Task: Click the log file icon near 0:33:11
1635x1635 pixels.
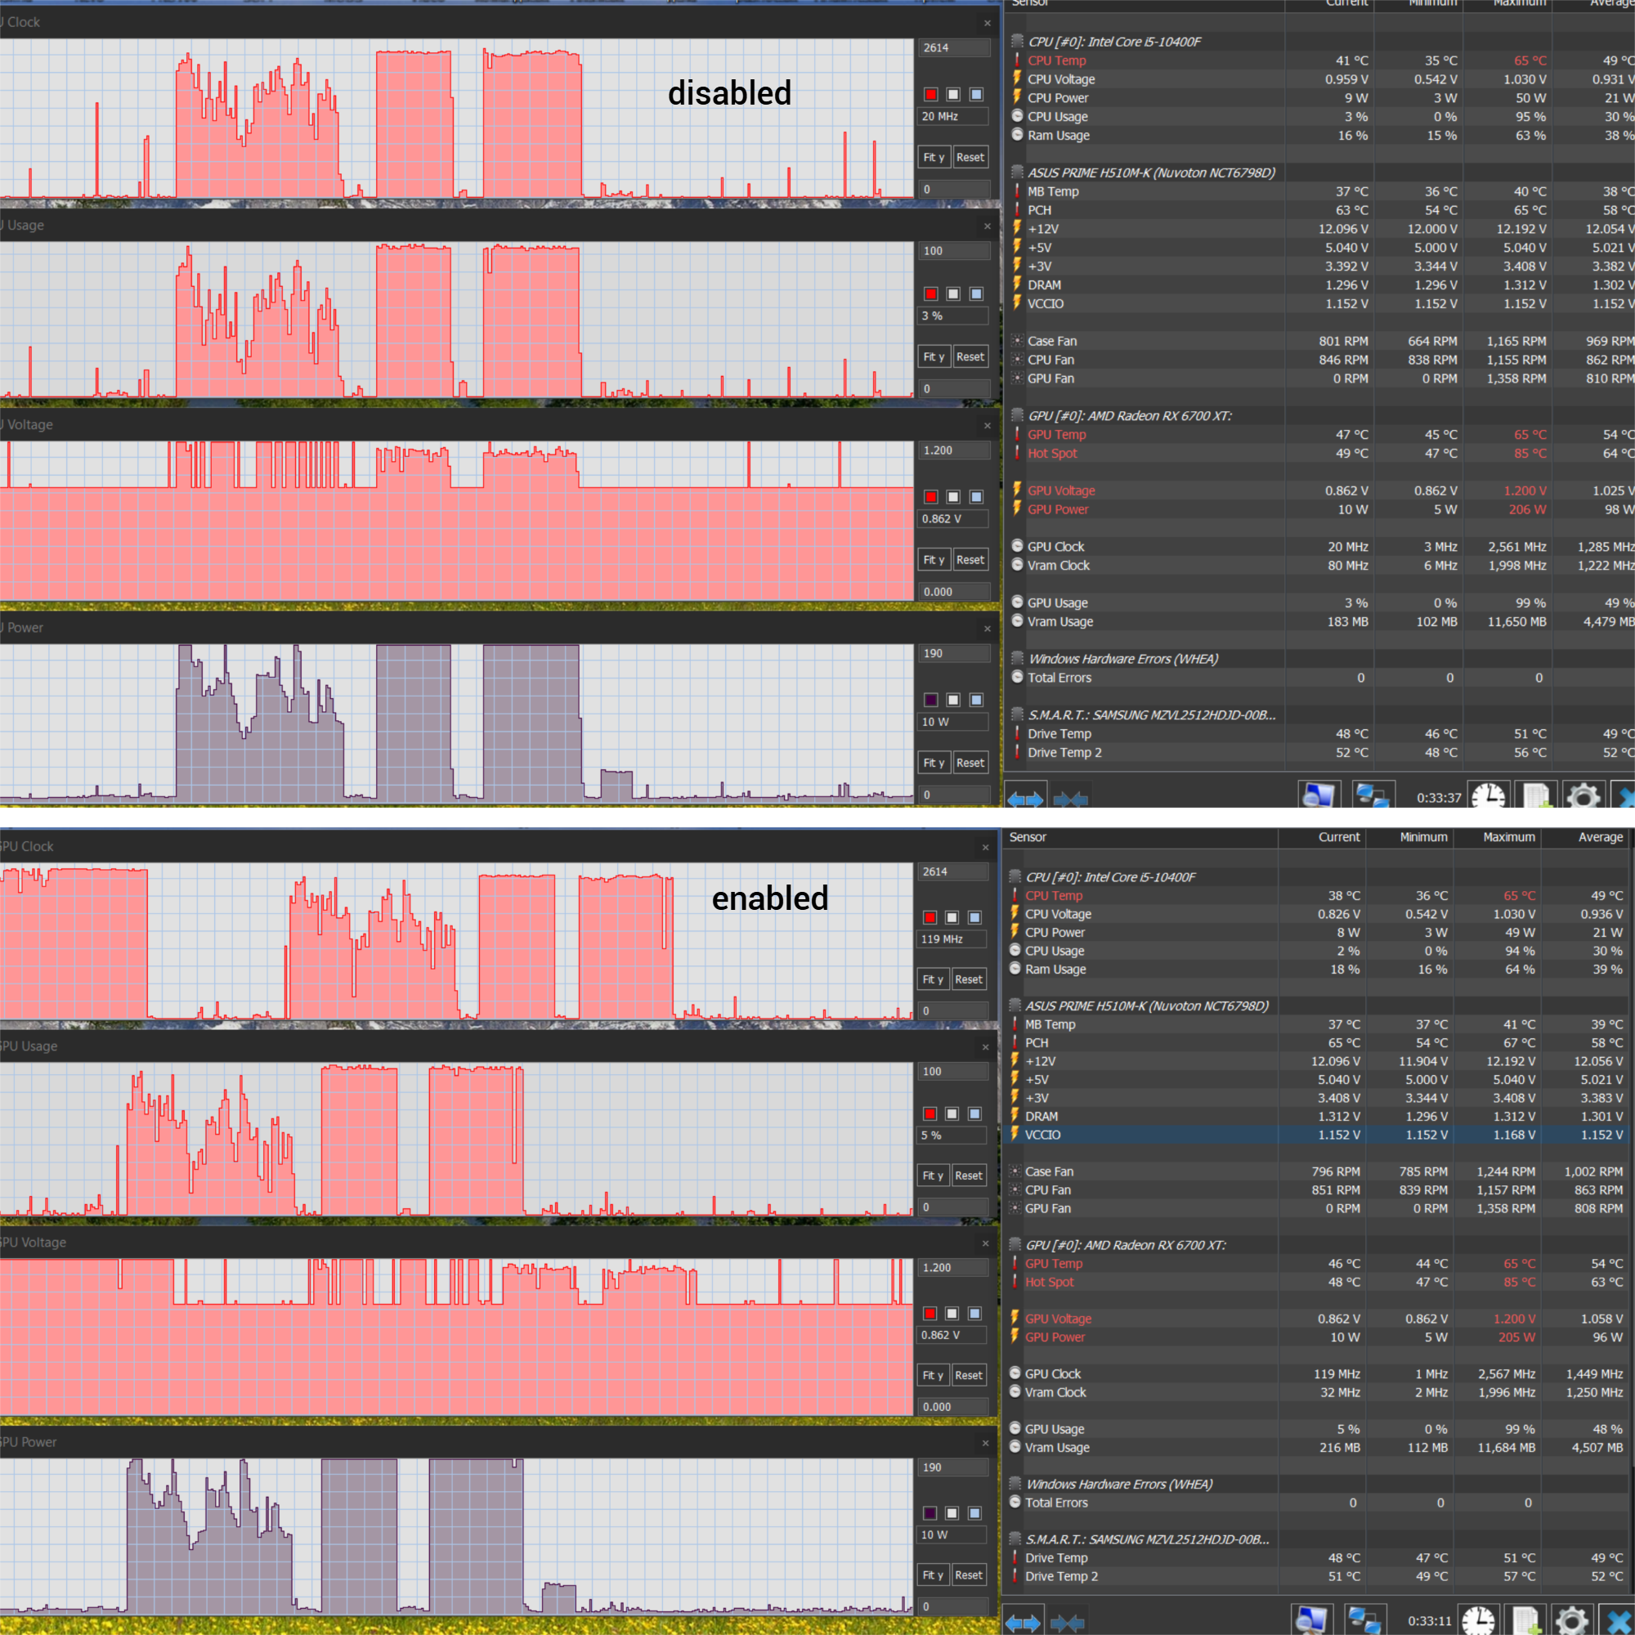Action: pyautogui.click(x=1526, y=1620)
